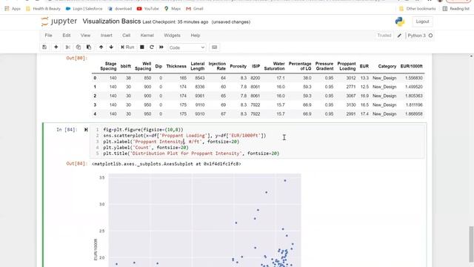Paste cells below icon

pos(89,47)
